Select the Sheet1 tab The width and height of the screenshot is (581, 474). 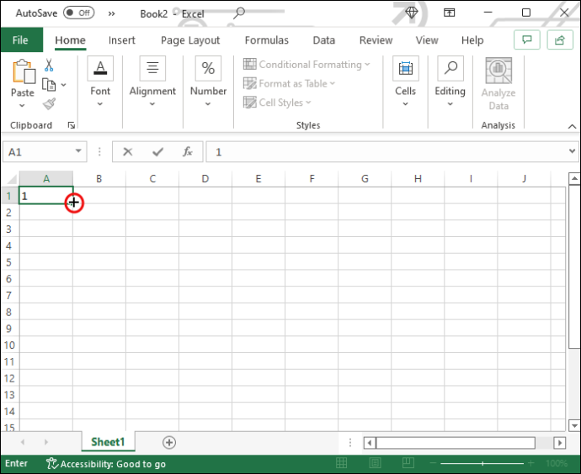coord(108,442)
